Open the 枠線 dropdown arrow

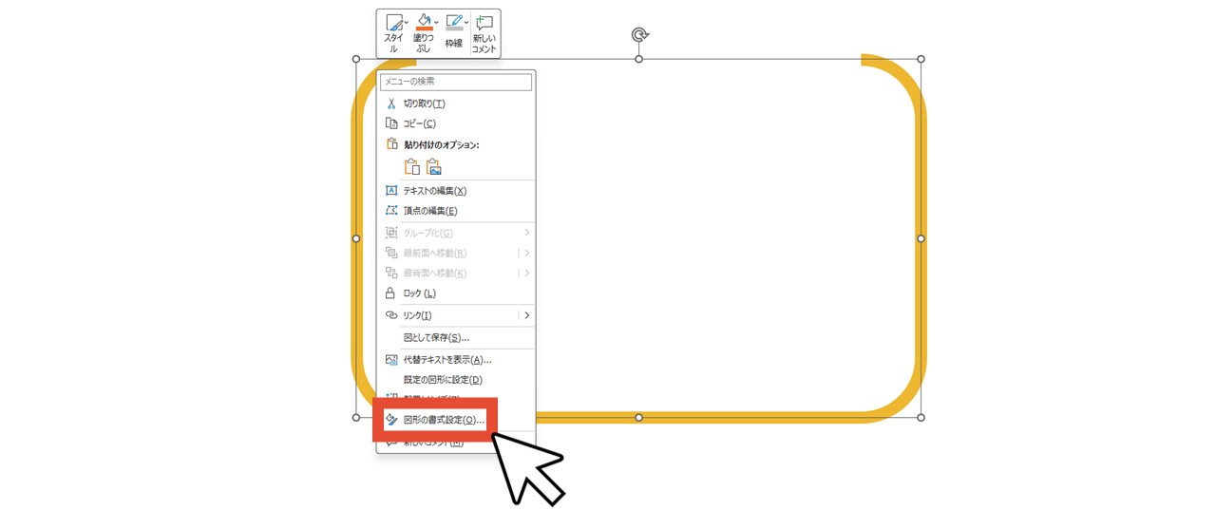tap(466, 22)
